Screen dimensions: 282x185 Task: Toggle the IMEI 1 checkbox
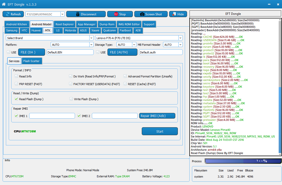coord(16,116)
